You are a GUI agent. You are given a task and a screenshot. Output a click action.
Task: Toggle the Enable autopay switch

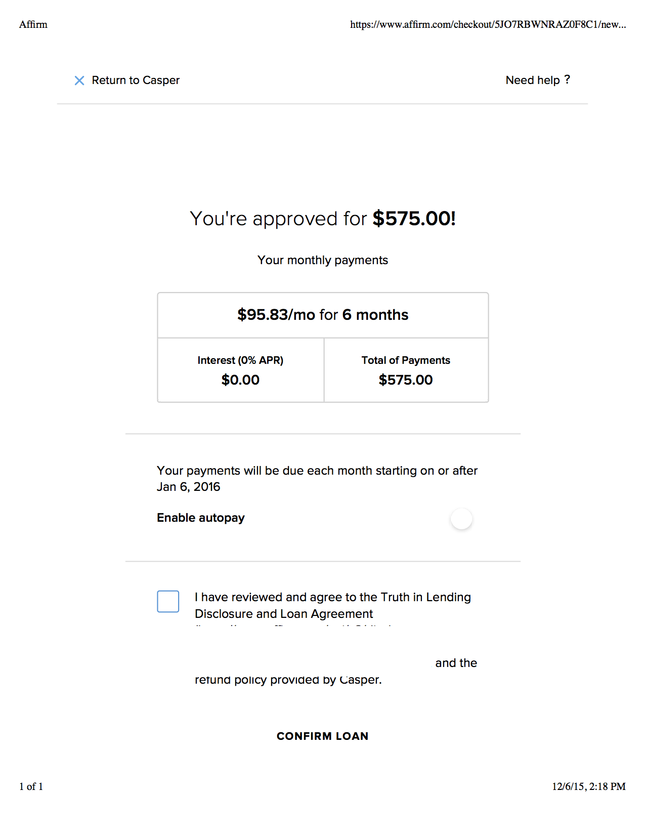click(x=461, y=519)
